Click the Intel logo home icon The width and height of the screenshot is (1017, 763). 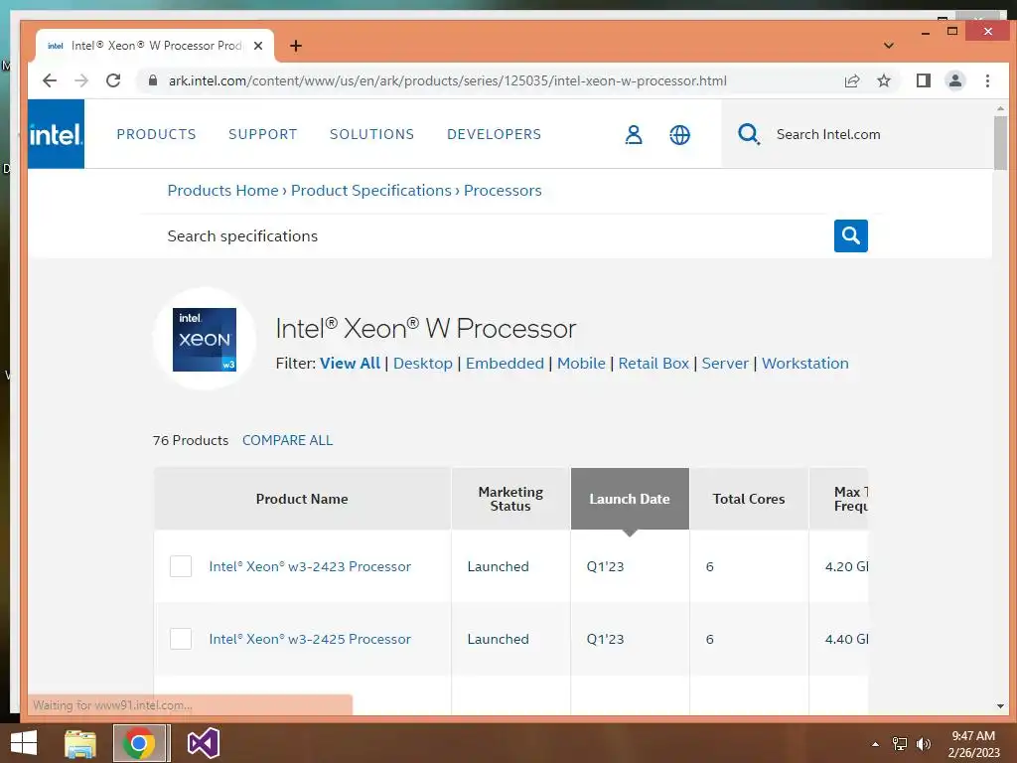(x=56, y=134)
